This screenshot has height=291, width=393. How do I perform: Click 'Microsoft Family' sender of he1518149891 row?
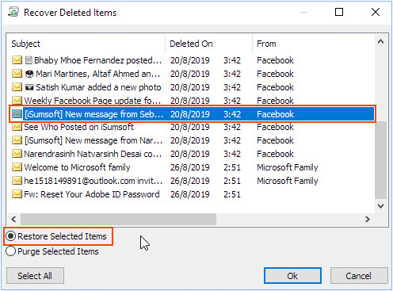click(288, 181)
